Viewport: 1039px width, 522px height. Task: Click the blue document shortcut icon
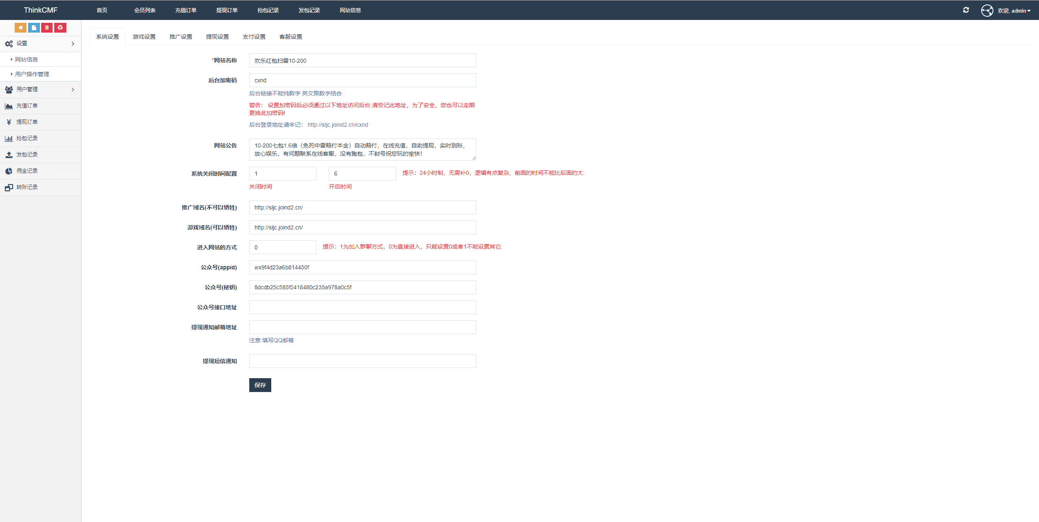34,28
